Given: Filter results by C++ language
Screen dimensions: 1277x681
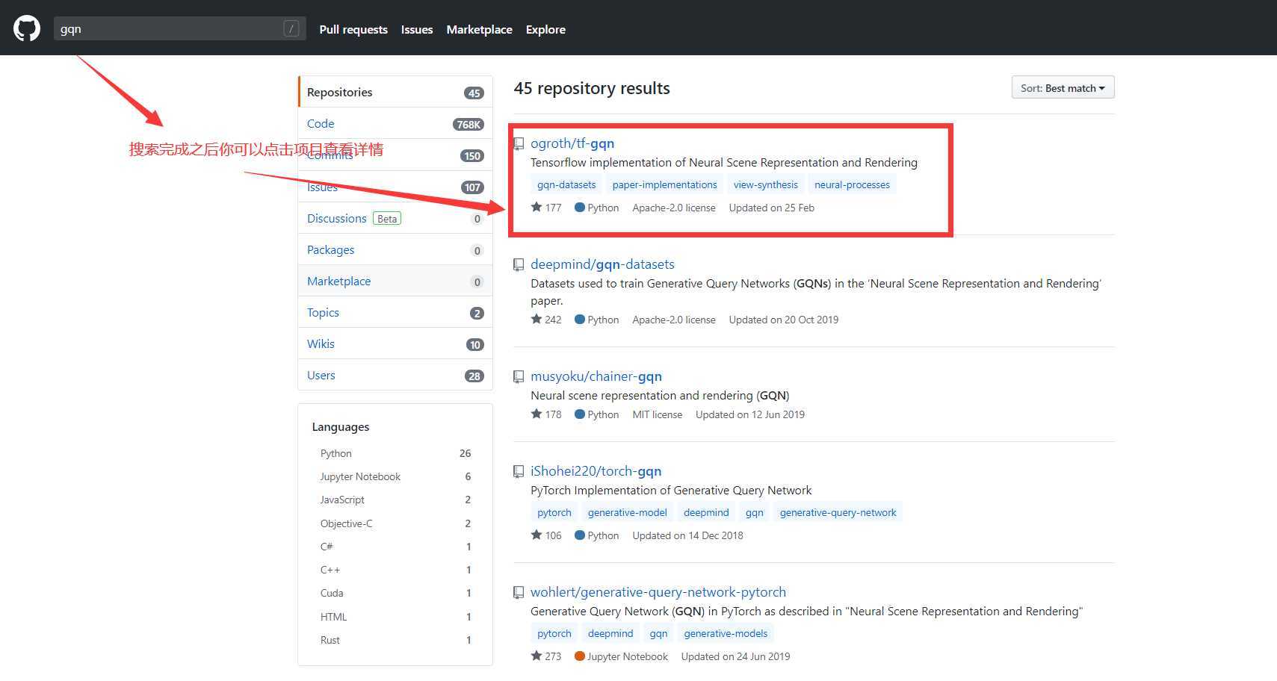Looking at the screenshot, I should 395,570.
